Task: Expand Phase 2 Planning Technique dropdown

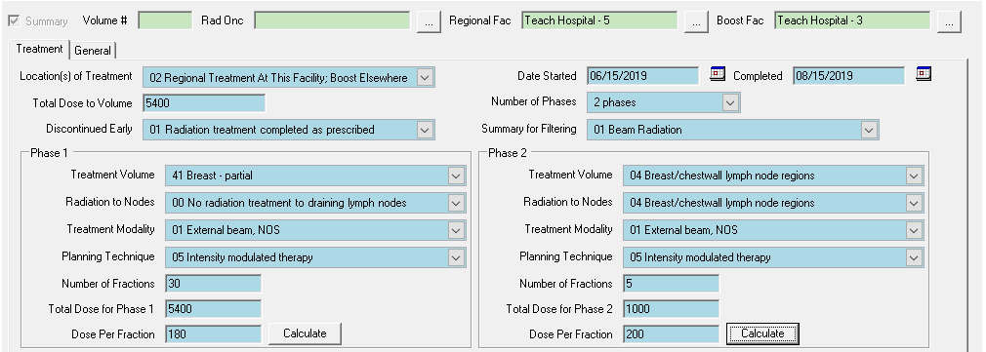Action: tap(915, 257)
